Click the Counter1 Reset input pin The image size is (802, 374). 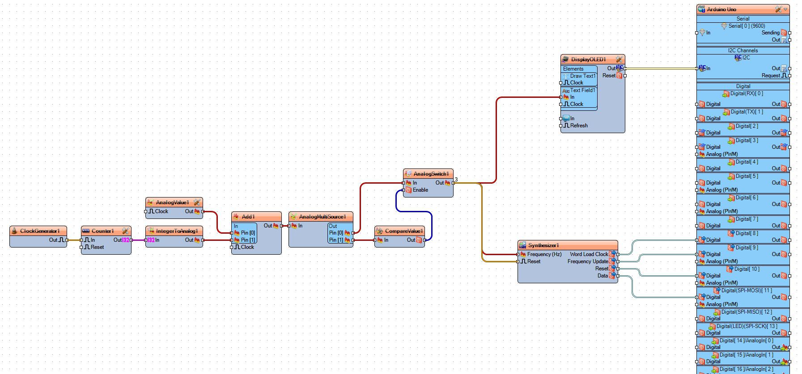pos(81,247)
